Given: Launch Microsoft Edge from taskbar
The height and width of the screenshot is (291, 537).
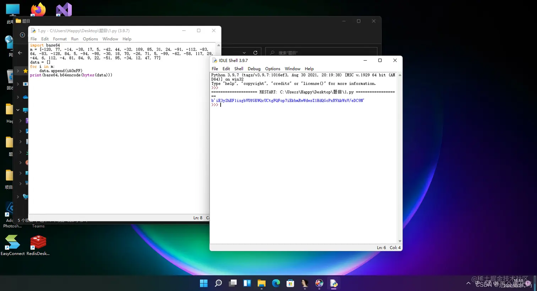Looking at the screenshot, I should [276, 283].
